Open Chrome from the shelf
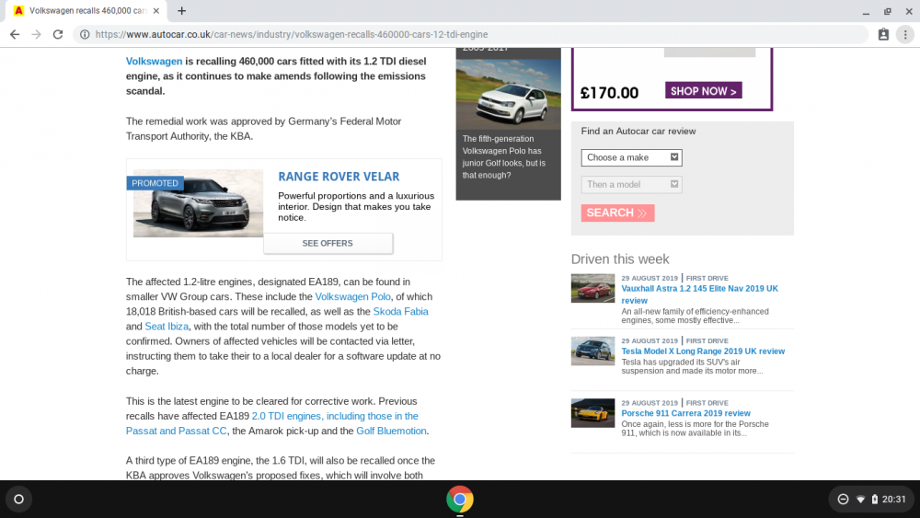This screenshot has height=518, width=920. [x=459, y=500]
